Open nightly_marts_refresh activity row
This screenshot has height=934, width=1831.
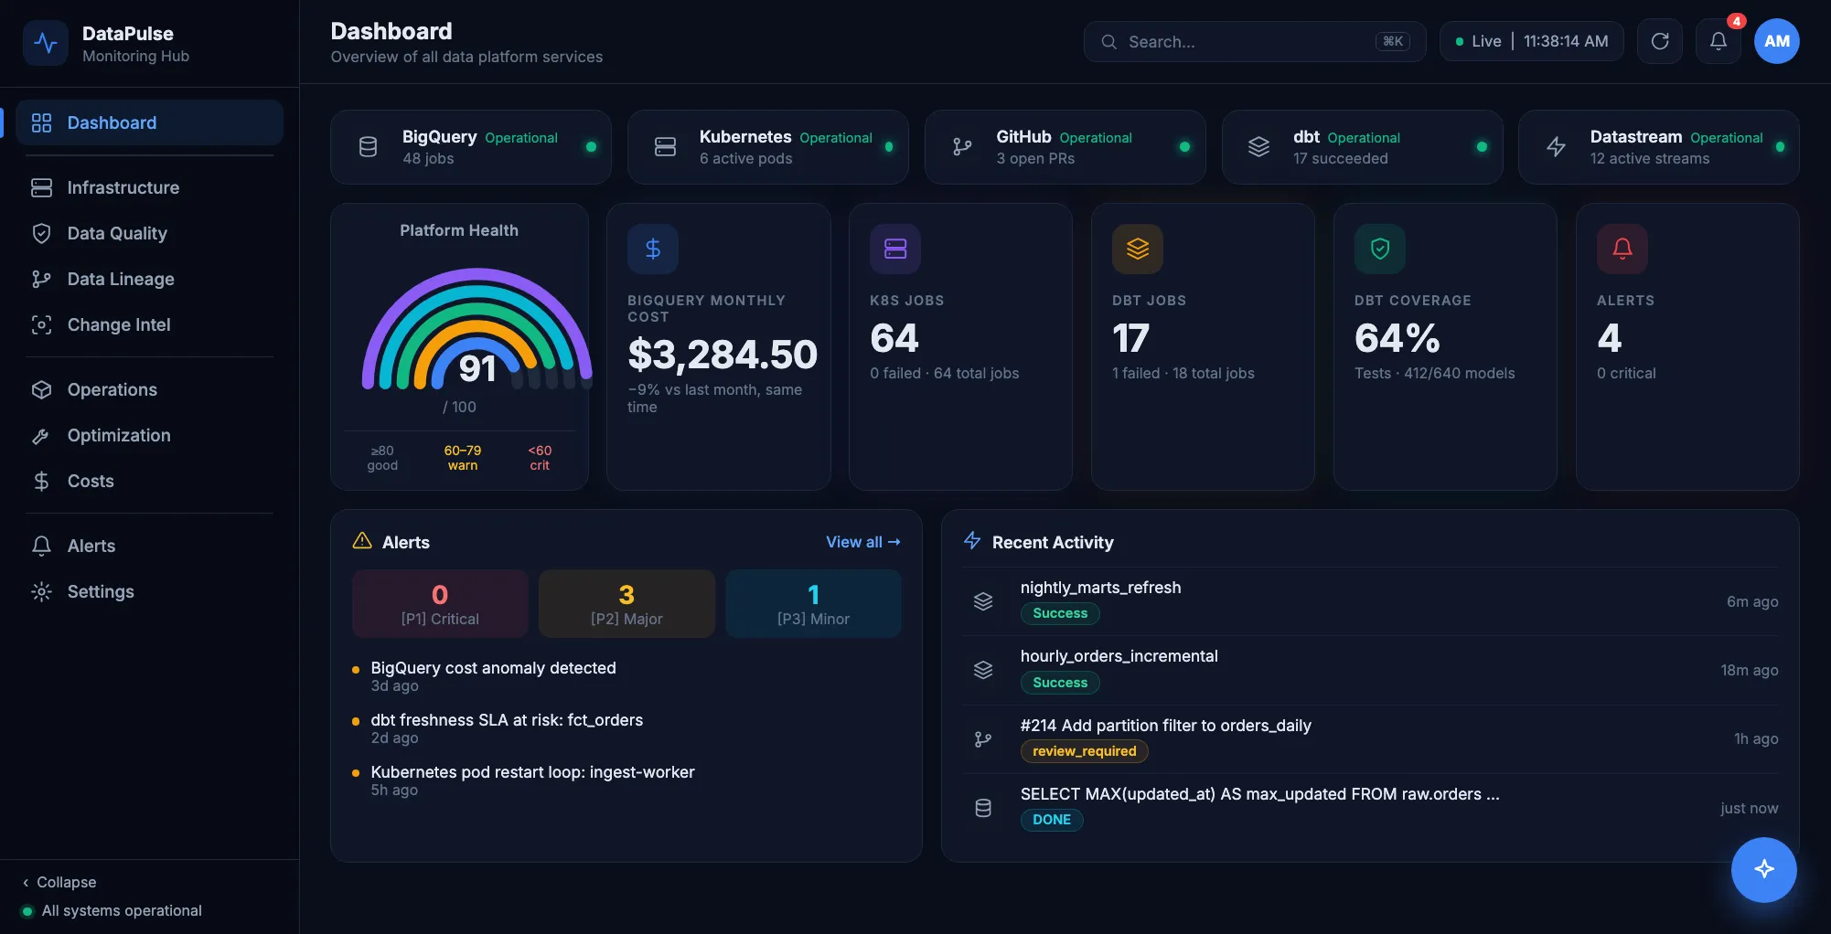1370,601
